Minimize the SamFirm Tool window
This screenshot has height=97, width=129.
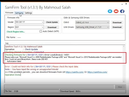[122, 4]
